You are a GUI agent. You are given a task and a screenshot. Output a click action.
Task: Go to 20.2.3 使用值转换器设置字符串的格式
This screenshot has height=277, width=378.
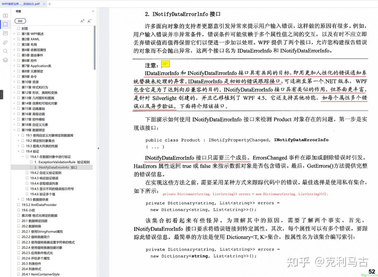48,242
